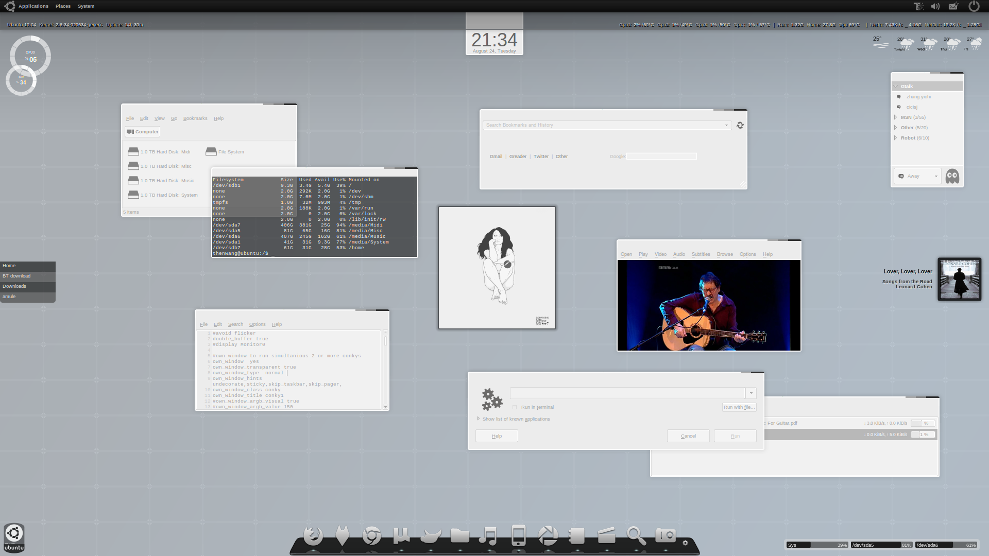Click Cancel in Run dialog
This screenshot has height=556, width=989.
pos(688,436)
